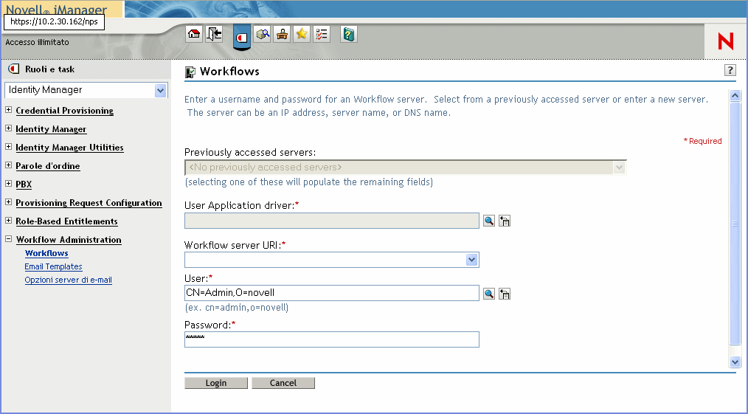Open the Identity Manager Utilities link
748x414 pixels.
(69, 148)
